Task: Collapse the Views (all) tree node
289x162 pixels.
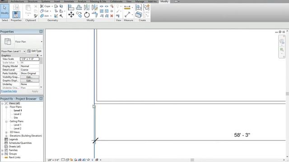Action: pyautogui.click(x=2, y=103)
